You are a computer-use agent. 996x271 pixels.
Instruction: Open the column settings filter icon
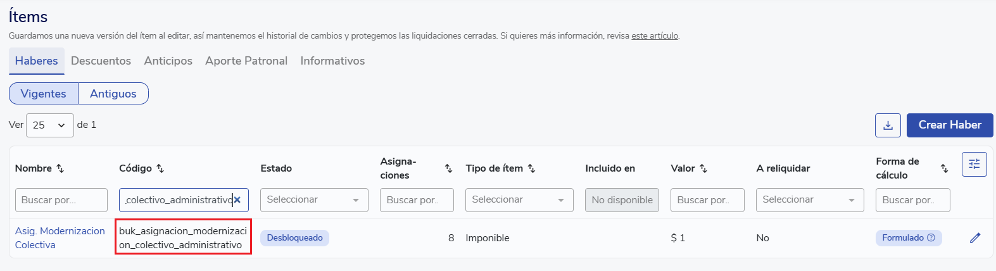(974, 165)
